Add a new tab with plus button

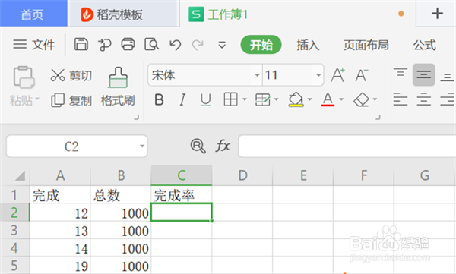pos(437,14)
